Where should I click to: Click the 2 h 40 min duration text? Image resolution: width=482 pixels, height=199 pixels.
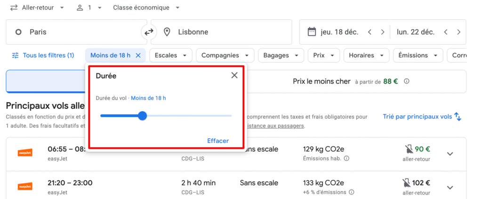coord(199,183)
